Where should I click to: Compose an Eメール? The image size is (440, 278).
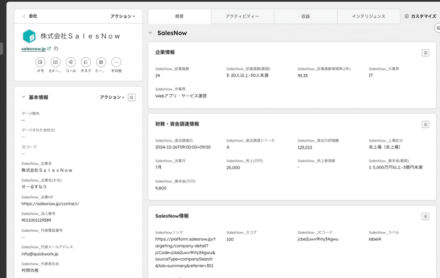click(x=55, y=62)
